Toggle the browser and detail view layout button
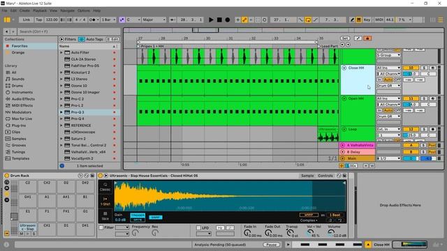Screen dimensions: 447x251 (7, 20)
